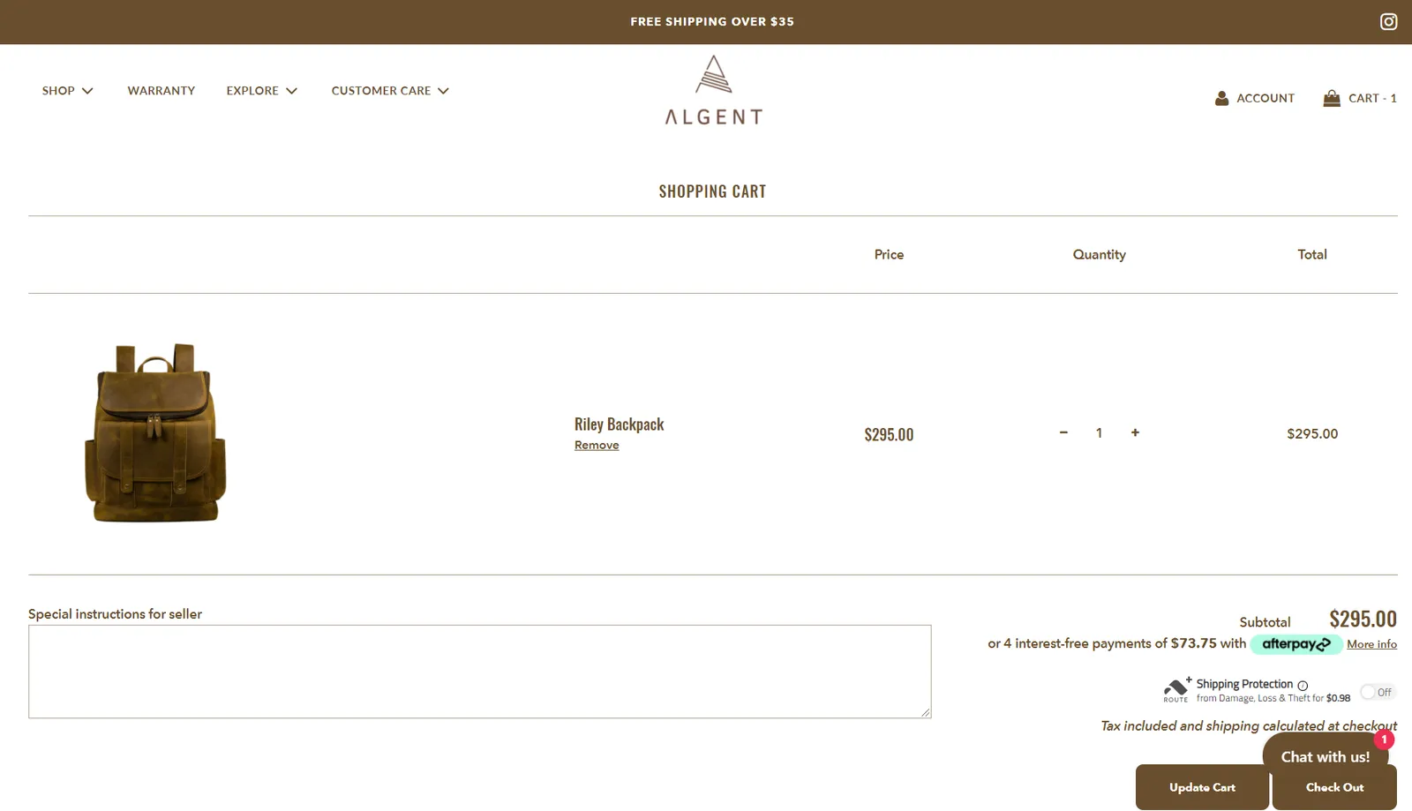
Task: Open afterpay More info link
Action: 1371,644
